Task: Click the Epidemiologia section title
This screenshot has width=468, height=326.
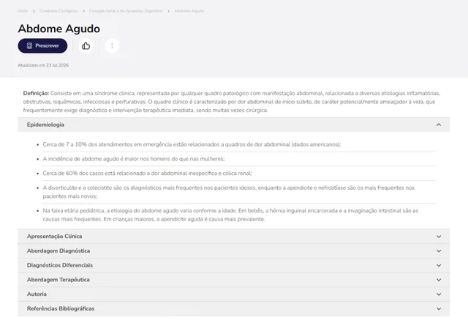Action: point(45,125)
